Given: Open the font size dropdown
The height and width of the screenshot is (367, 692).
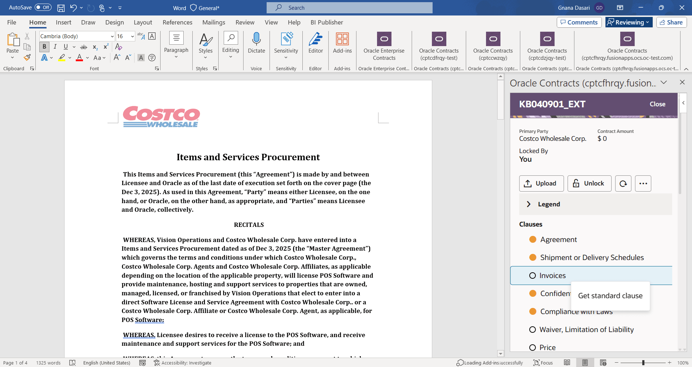Looking at the screenshot, I should coord(132,36).
